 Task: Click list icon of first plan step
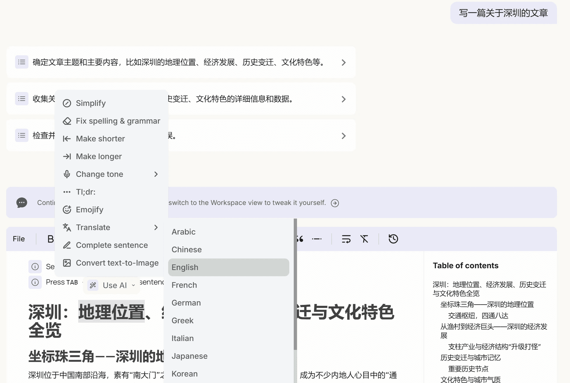point(22,62)
